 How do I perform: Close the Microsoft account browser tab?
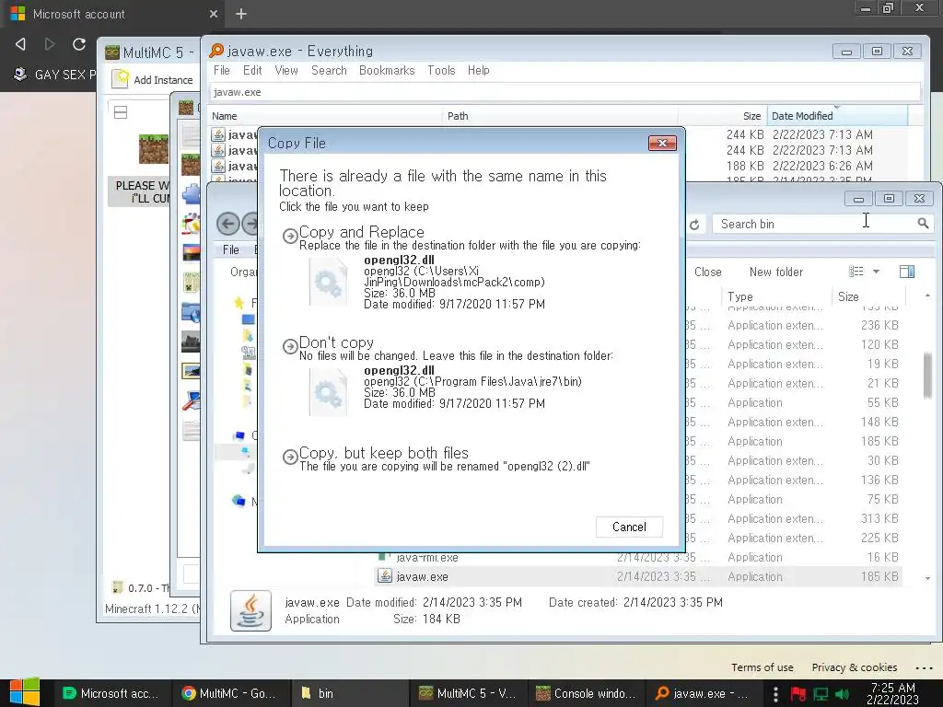point(214,13)
